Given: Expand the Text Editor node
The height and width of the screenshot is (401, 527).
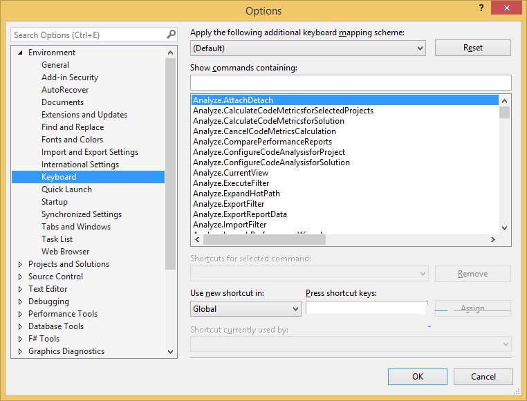Looking at the screenshot, I should coord(20,289).
